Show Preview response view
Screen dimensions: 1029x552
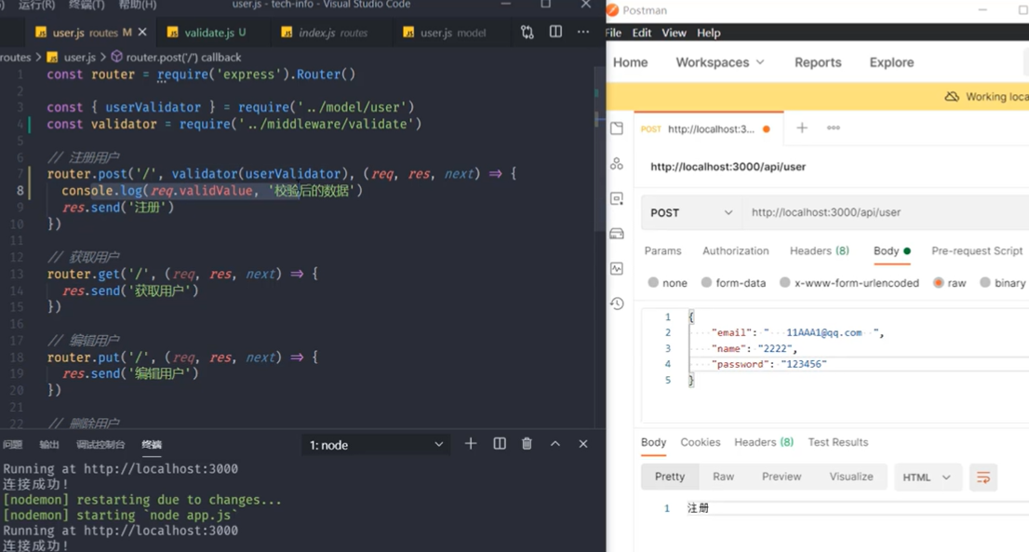coord(781,477)
